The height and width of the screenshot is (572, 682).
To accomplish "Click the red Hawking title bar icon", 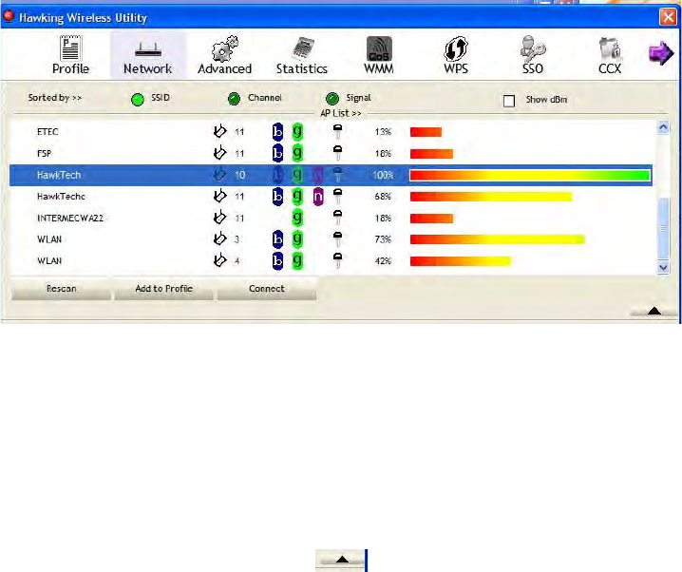I will pos(9,16).
